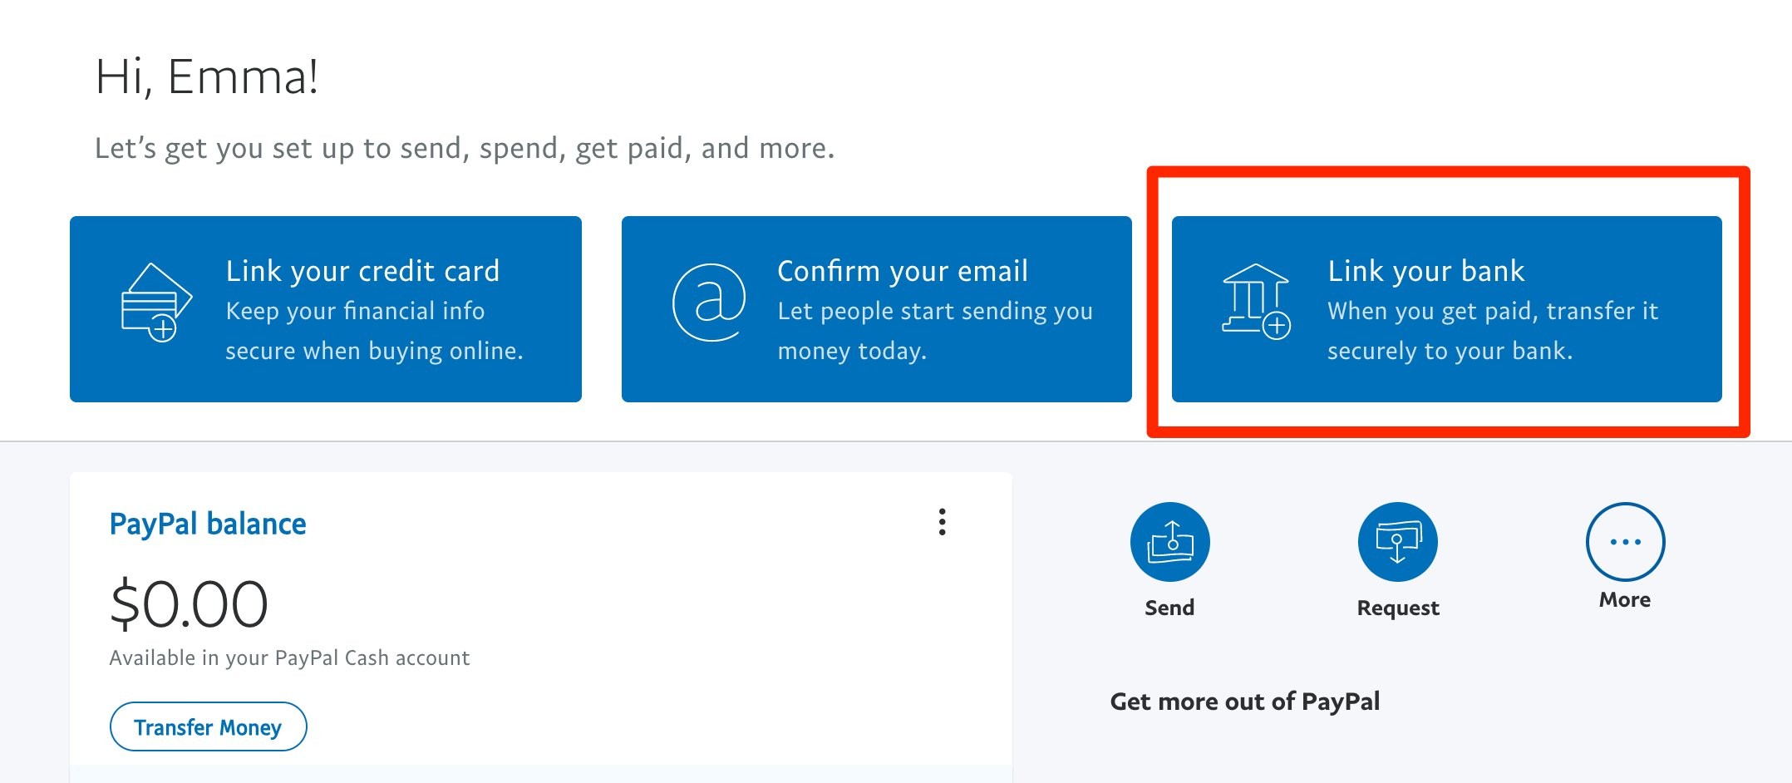
Task: Click "Keep your financial info secure" description
Action: [x=374, y=331]
